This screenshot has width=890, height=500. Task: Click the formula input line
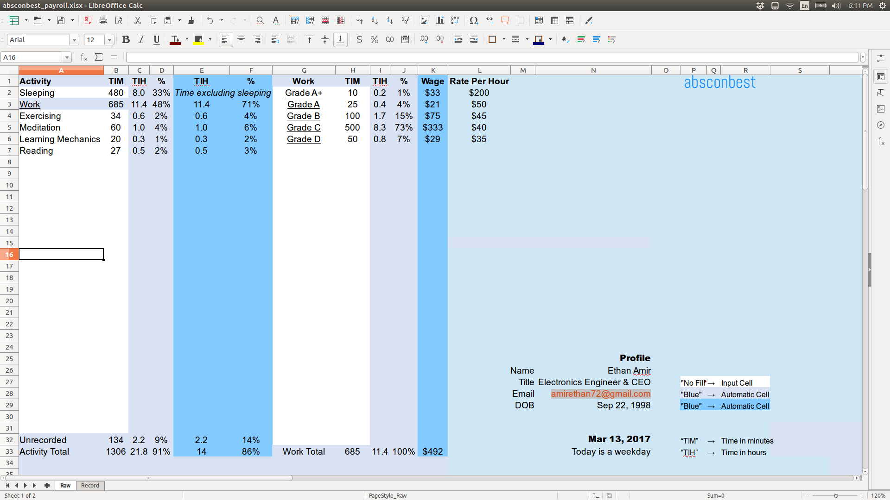pos(492,57)
